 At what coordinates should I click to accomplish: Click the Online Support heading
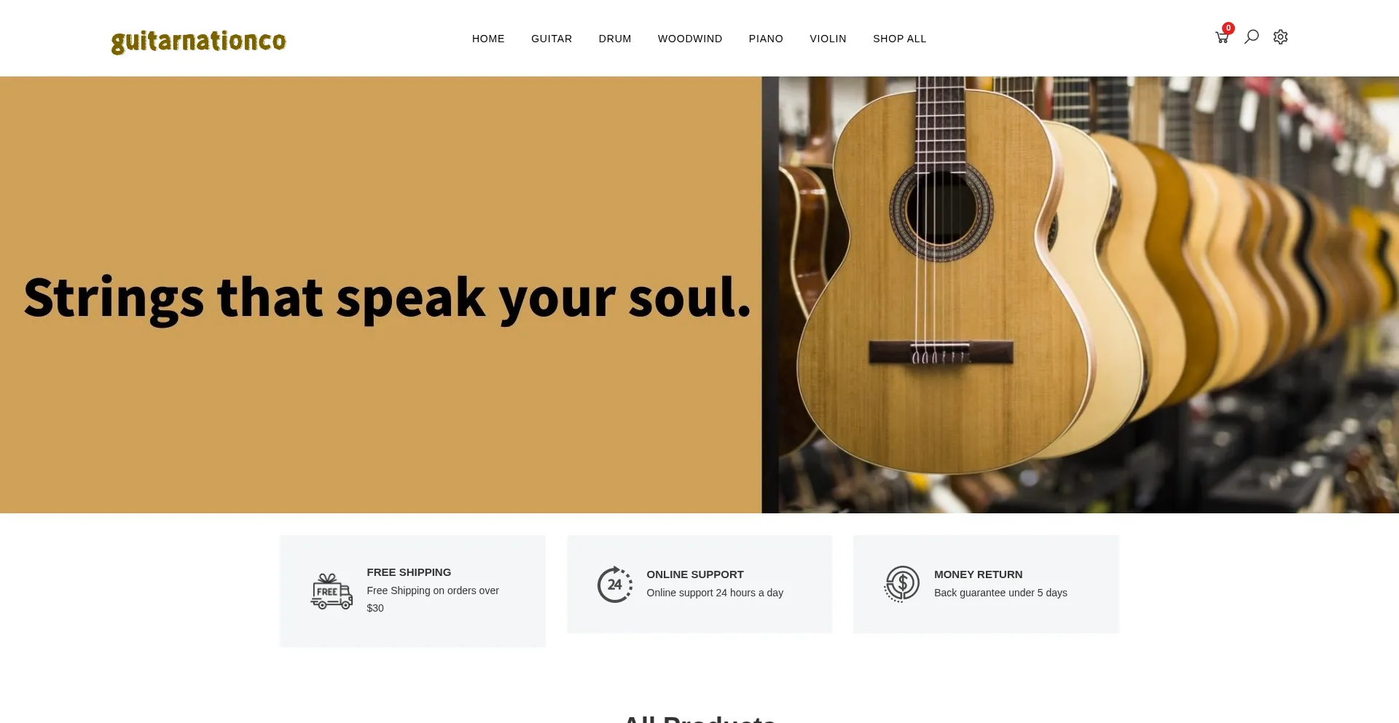[695, 574]
